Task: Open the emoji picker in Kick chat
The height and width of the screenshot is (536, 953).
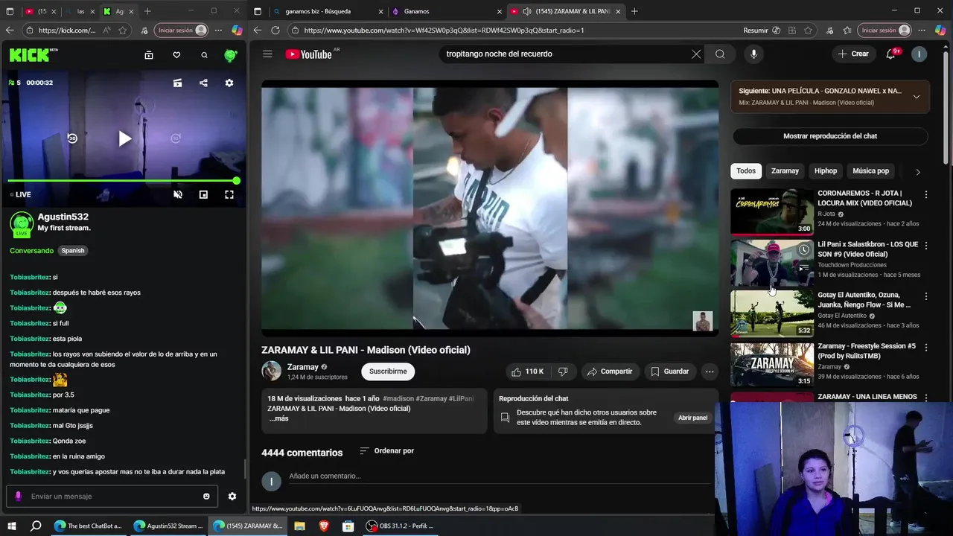Action: click(x=206, y=497)
